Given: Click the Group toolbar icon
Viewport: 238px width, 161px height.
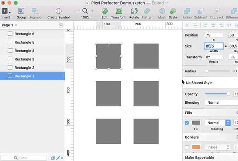Looking at the screenshot, I should (x=21, y=11).
